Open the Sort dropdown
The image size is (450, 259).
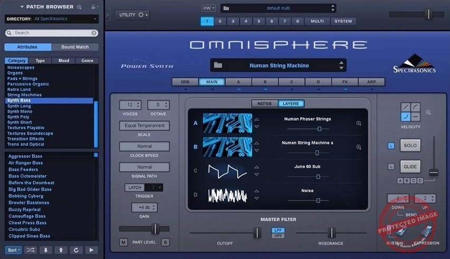pos(13,250)
